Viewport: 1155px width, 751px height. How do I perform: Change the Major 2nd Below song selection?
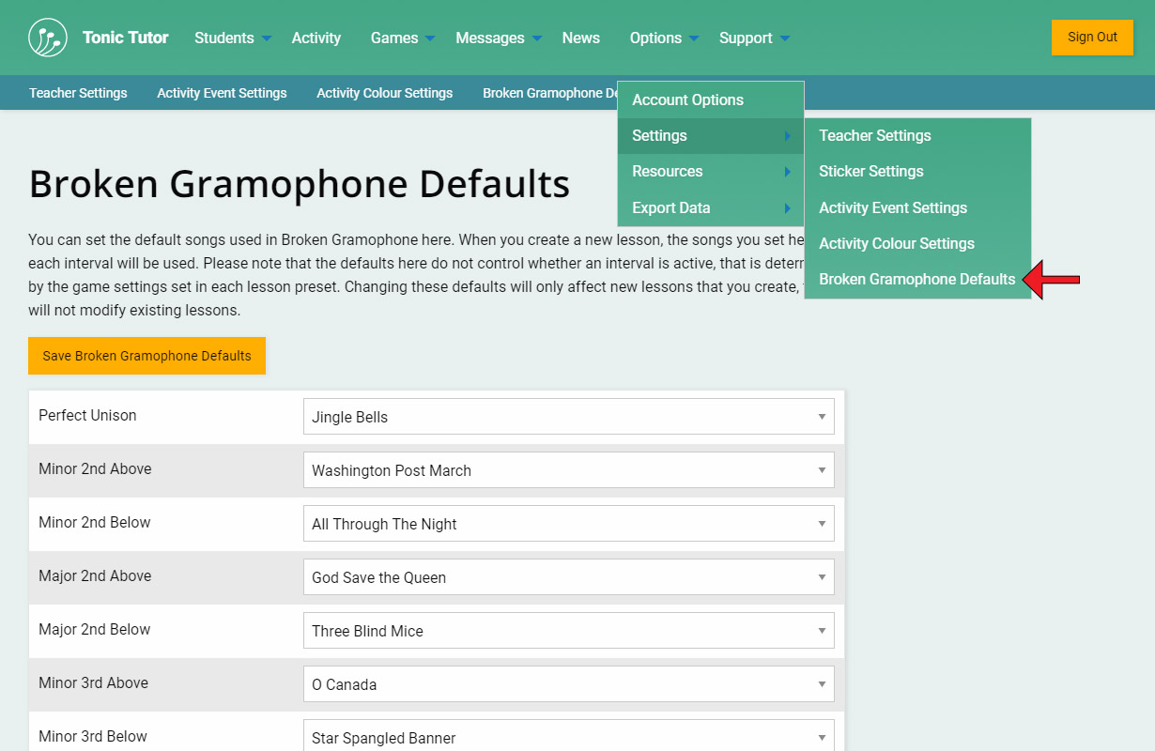[x=568, y=631]
